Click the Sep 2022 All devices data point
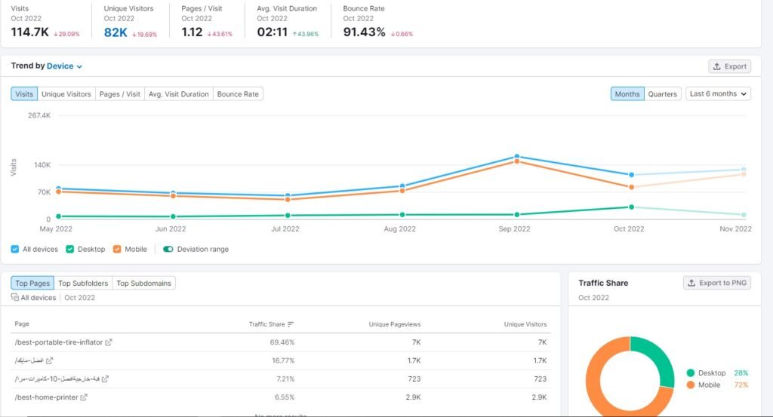The height and width of the screenshot is (417, 773). click(x=517, y=157)
